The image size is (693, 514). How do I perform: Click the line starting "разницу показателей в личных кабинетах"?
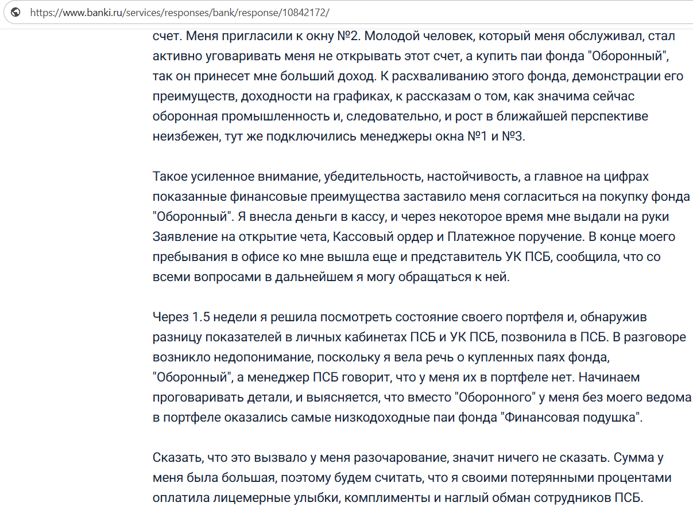[419, 337]
